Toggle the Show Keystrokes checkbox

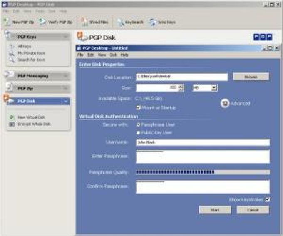[268, 199]
